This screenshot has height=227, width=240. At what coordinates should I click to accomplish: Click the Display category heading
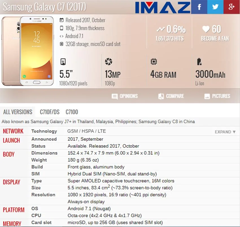12,182
